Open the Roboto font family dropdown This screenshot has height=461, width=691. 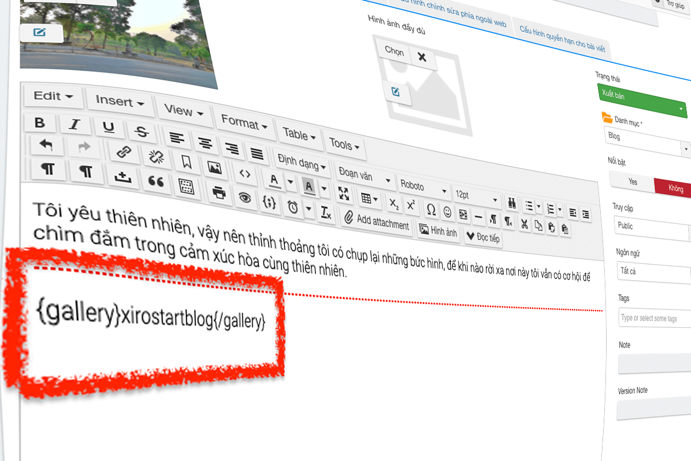pyautogui.click(x=423, y=187)
